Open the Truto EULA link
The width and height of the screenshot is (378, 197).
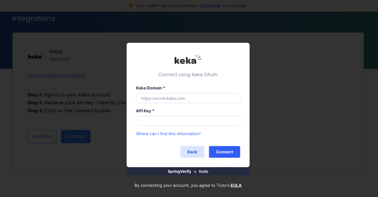pos(236,185)
